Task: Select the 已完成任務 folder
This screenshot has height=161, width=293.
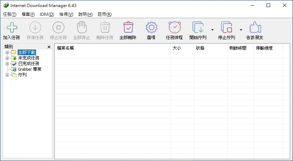Action: click(29, 64)
